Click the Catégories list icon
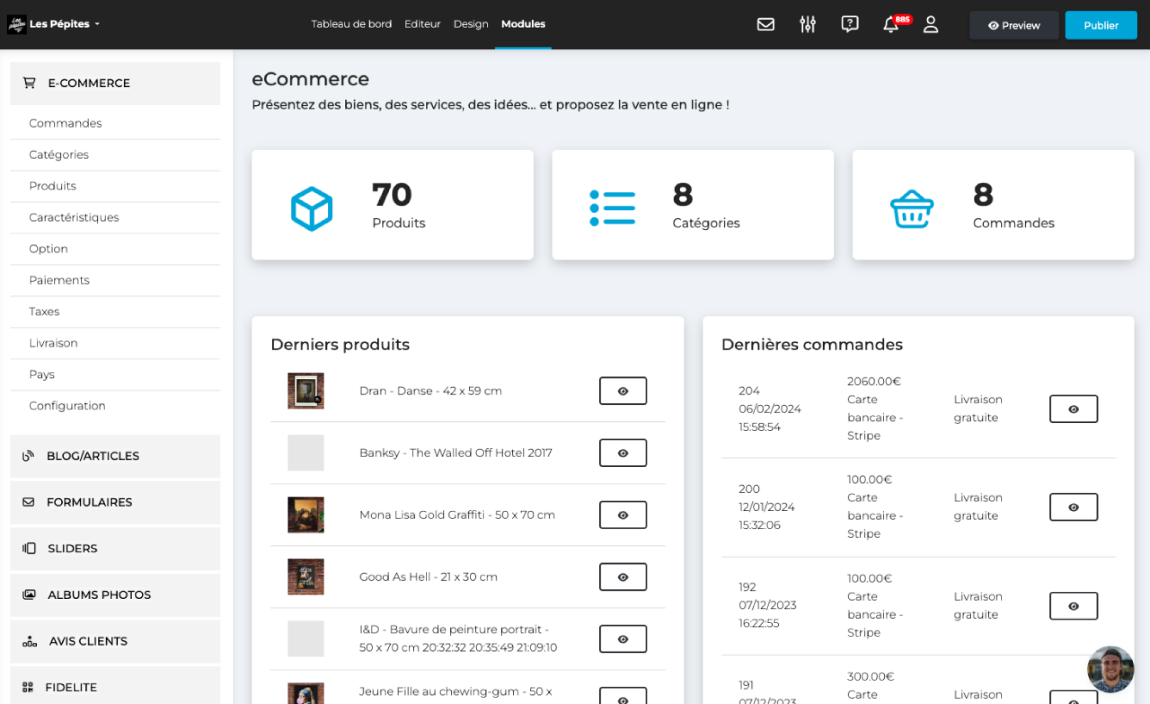This screenshot has width=1150, height=704. click(612, 208)
